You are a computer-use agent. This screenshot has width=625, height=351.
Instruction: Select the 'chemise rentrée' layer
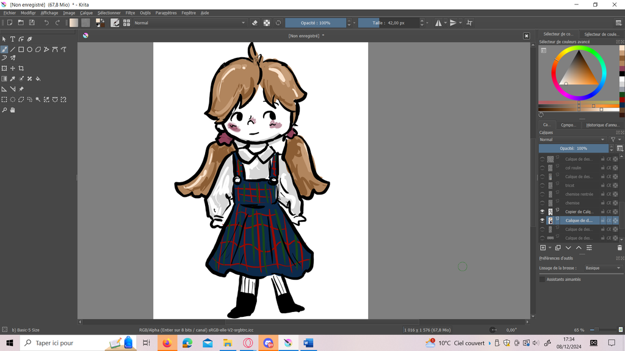pyautogui.click(x=579, y=194)
